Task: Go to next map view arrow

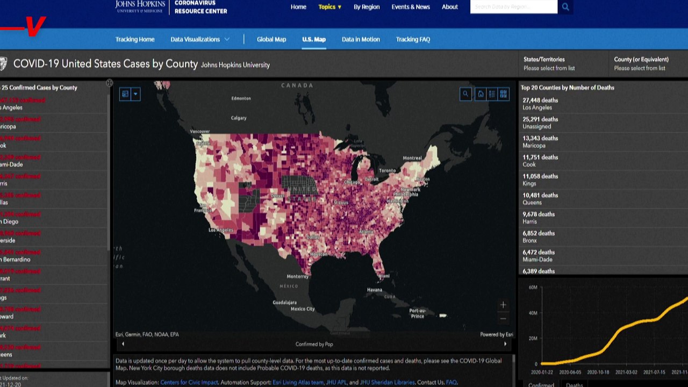Action: coord(505,344)
